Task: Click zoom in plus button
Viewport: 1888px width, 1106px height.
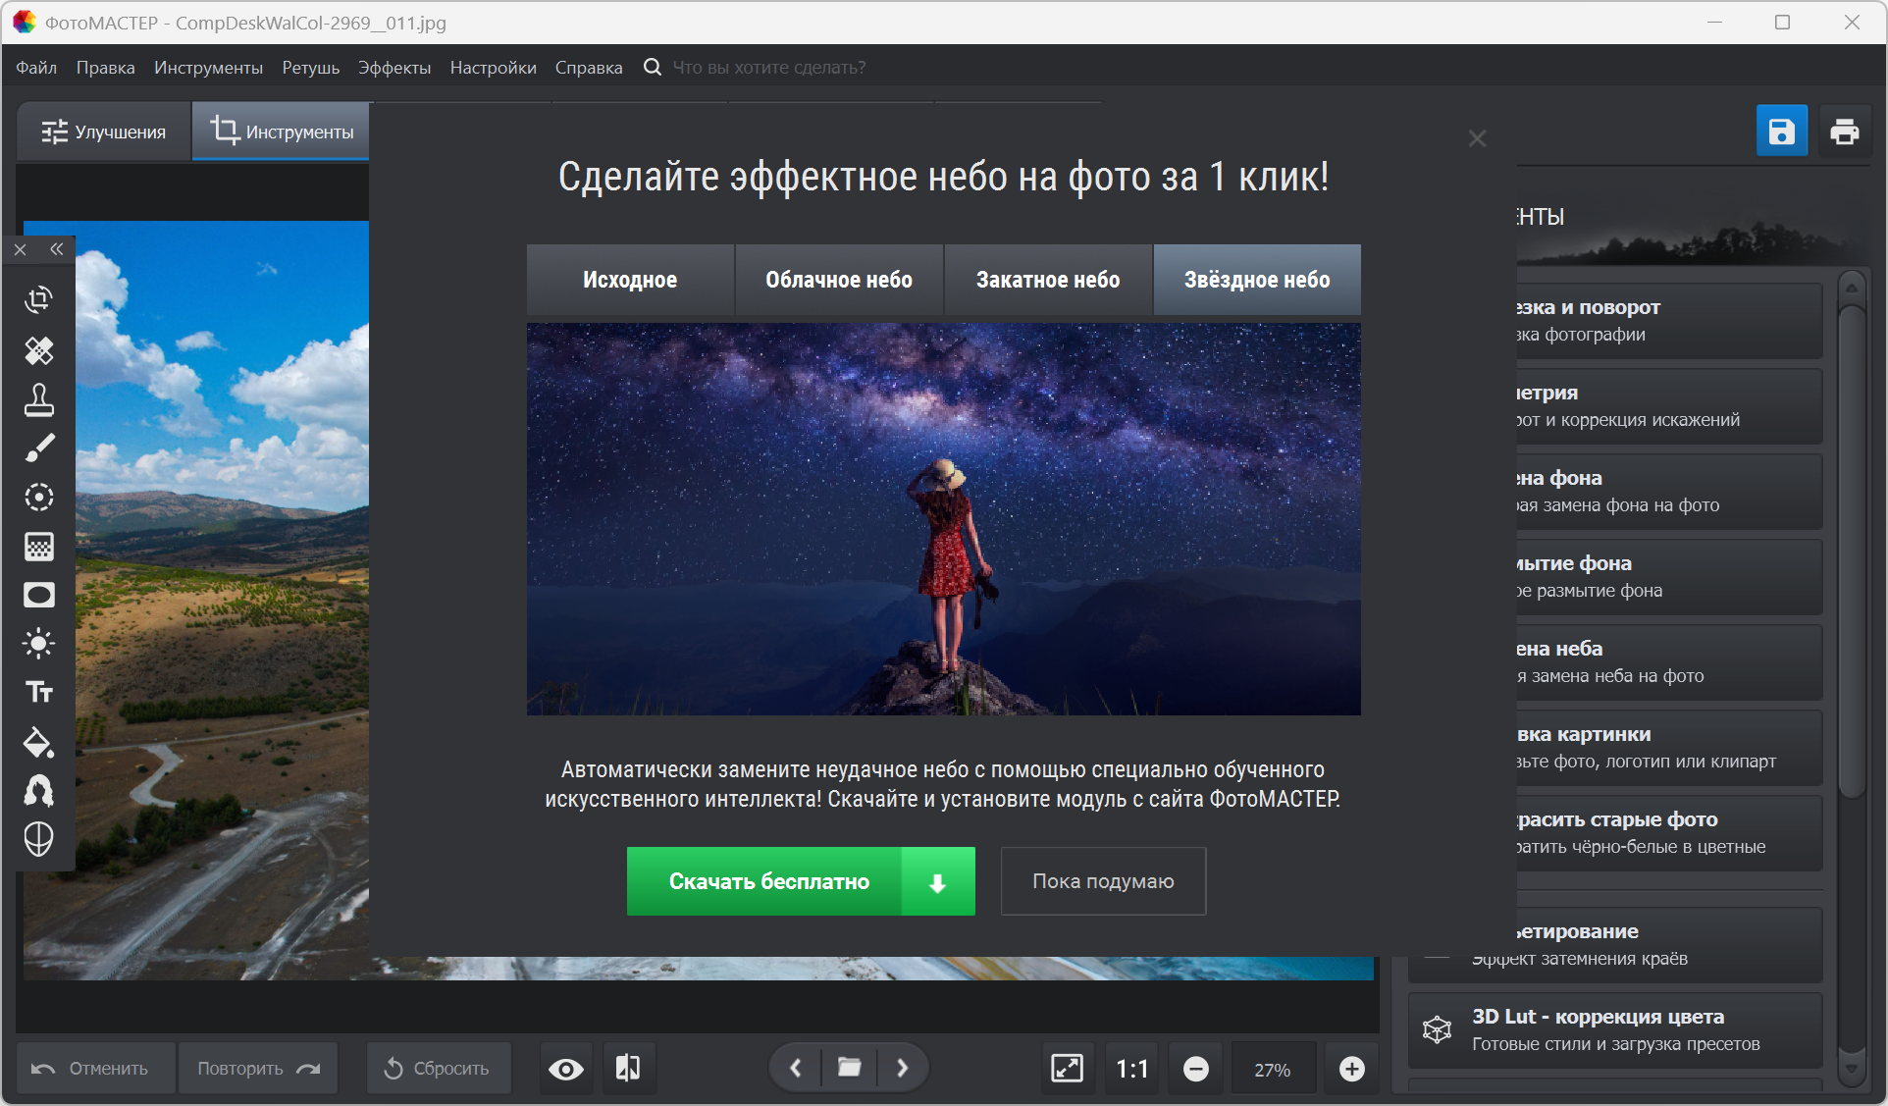Action: click(x=1351, y=1069)
